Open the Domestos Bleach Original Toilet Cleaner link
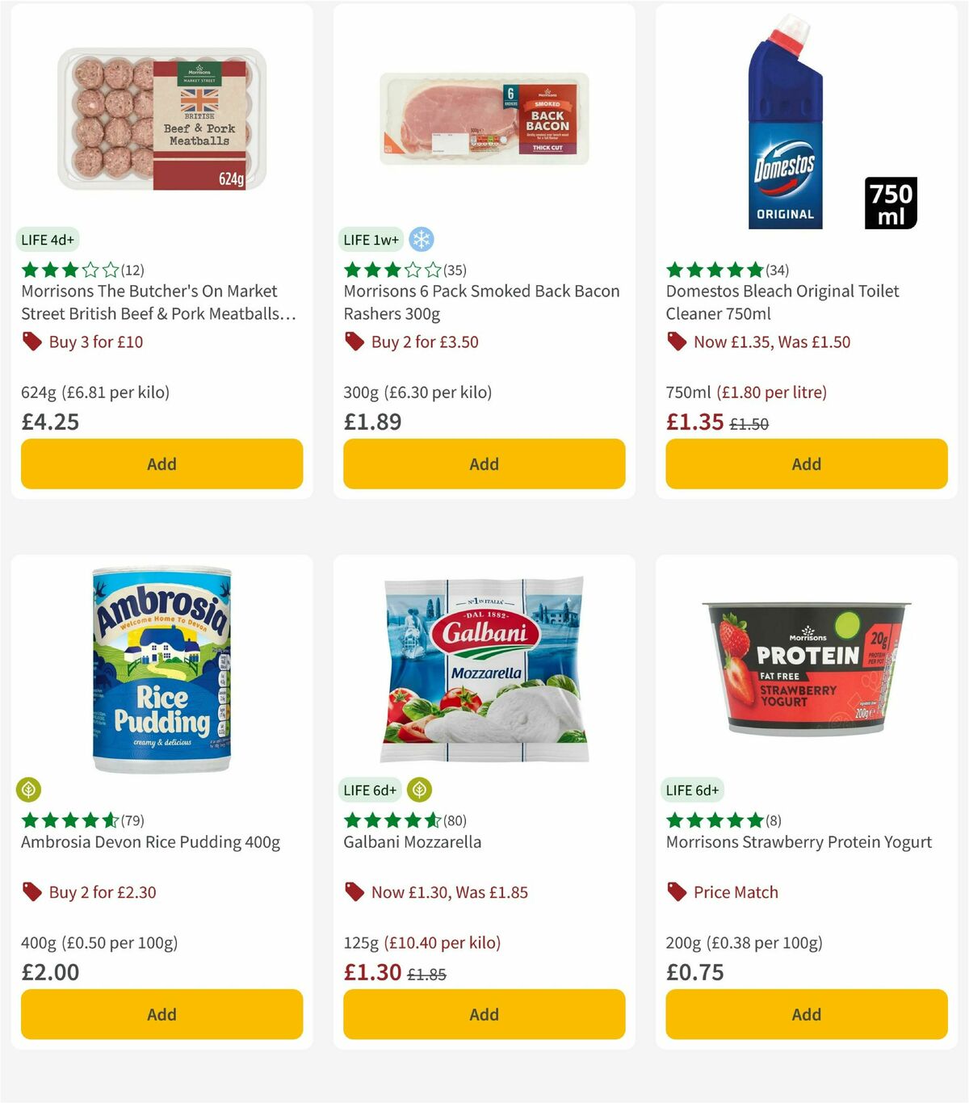Viewport: 969px width, 1103px height. tap(782, 302)
